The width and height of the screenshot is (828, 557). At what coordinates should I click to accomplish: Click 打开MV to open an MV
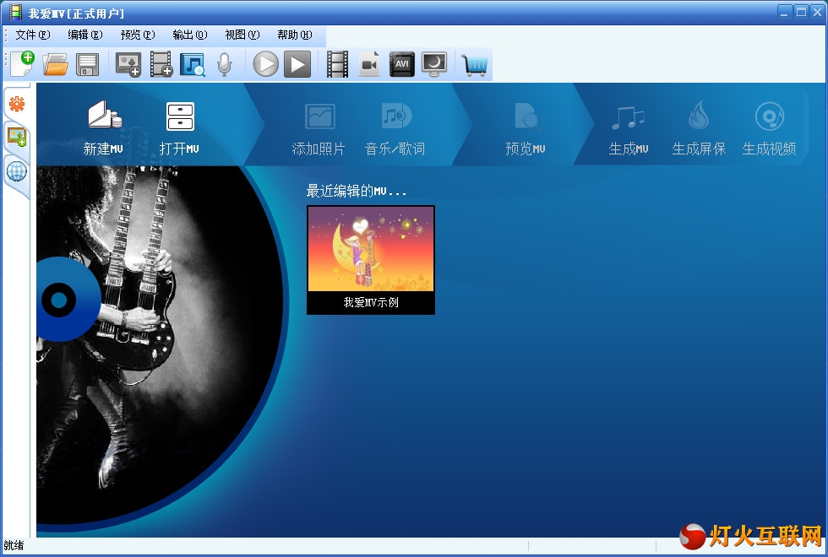pyautogui.click(x=179, y=127)
